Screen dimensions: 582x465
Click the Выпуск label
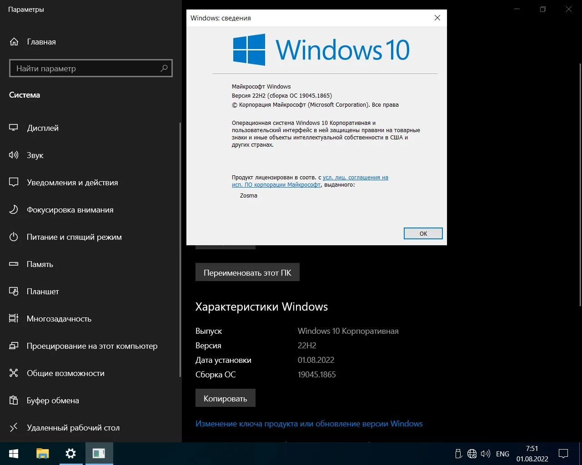click(209, 331)
